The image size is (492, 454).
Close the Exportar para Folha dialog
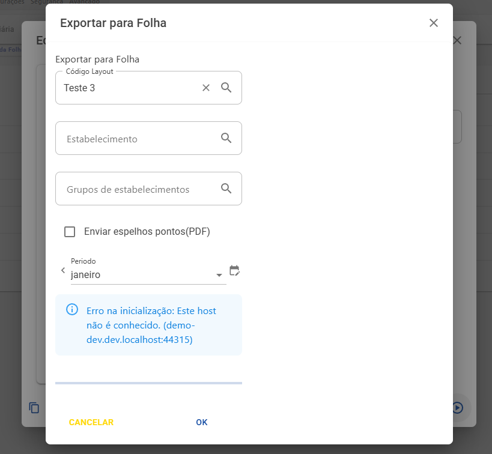pos(434,23)
